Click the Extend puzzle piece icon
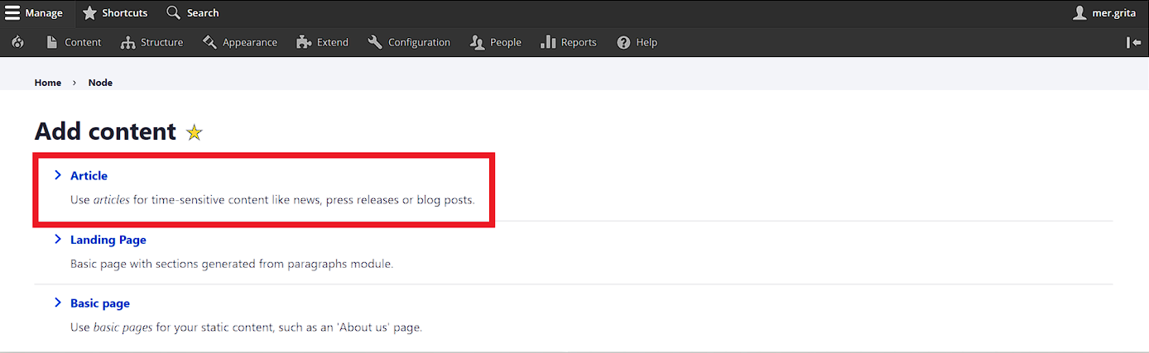This screenshot has height=353, width=1149. click(x=304, y=42)
